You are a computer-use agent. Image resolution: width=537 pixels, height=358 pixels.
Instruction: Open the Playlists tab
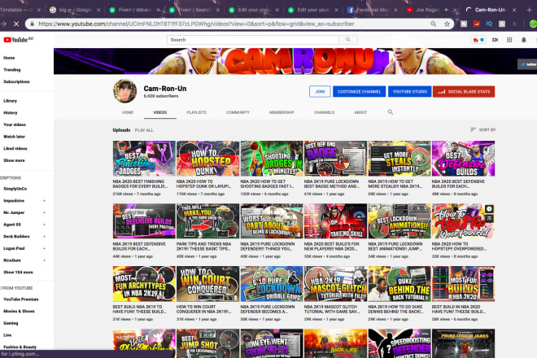click(x=196, y=112)
